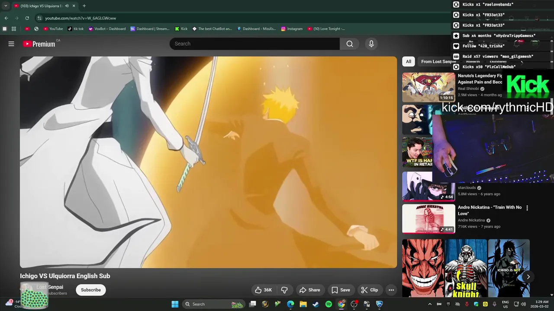
Task: Open the tab search dropdown arrow
Action: (x=6, y=6)
